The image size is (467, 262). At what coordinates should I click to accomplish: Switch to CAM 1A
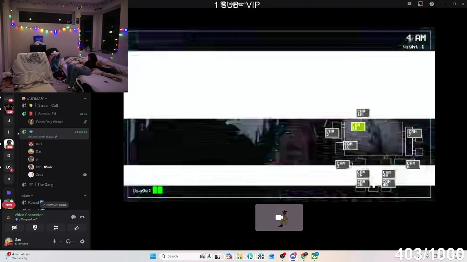[363, 113]
